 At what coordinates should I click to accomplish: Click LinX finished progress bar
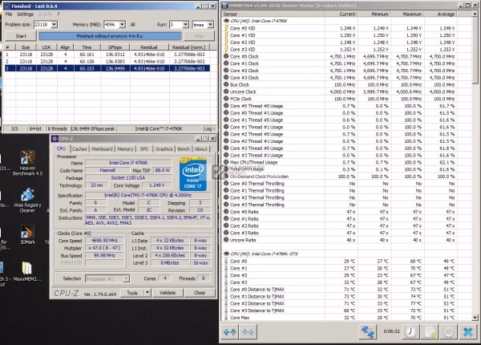(110, 36)
